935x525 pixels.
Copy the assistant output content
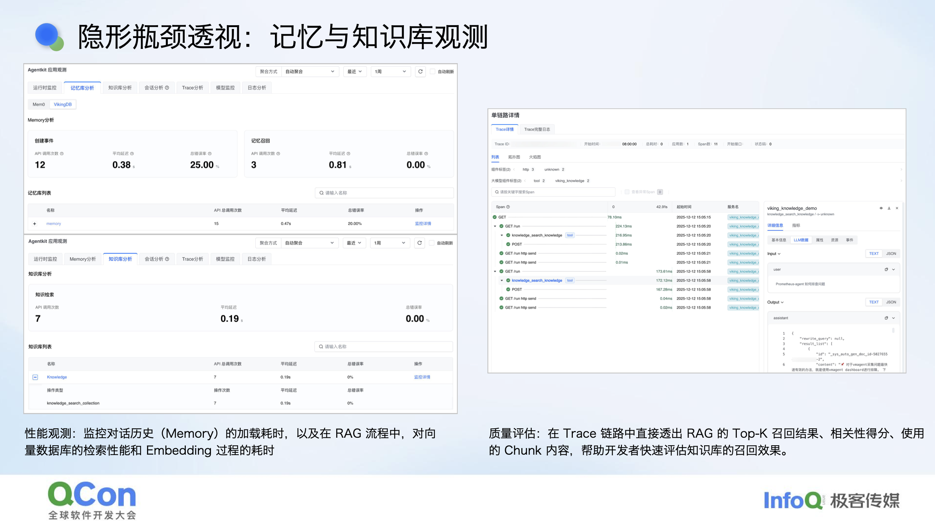tap(886, 318)
